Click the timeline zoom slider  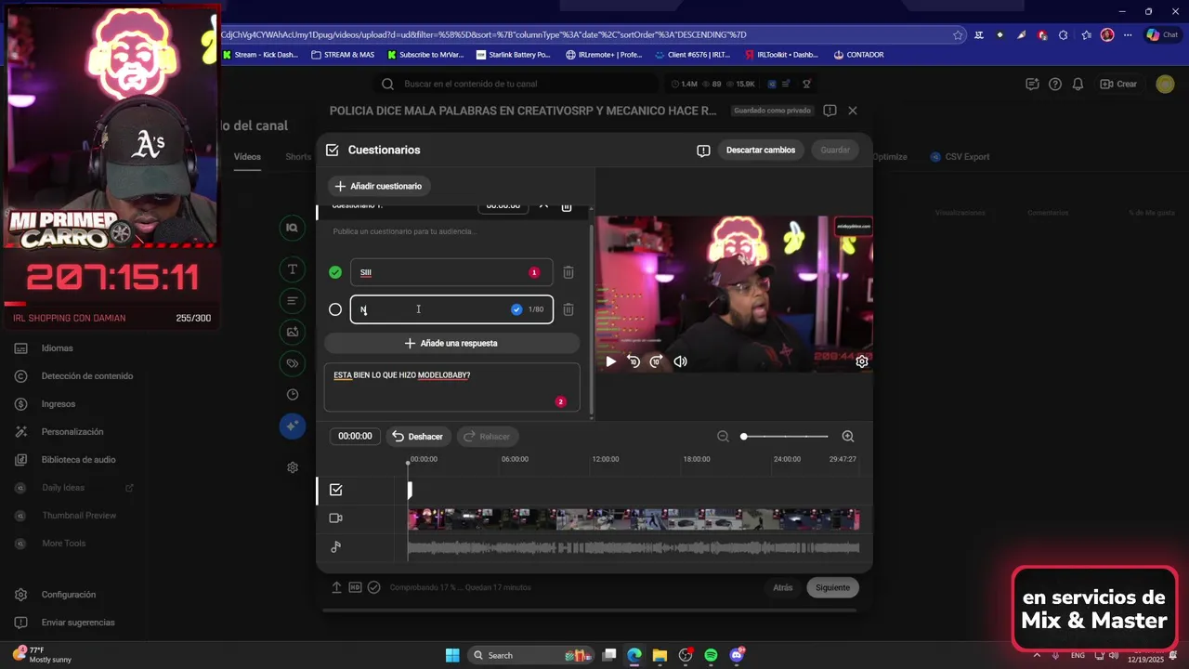785,437
